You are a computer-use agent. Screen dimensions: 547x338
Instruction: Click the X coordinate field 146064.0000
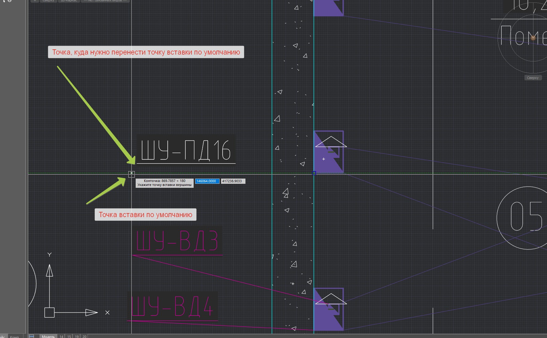[x=207, y=181]
